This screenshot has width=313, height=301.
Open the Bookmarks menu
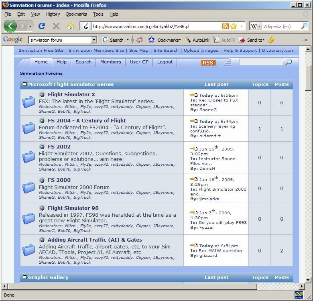click(x=77, y=14)
